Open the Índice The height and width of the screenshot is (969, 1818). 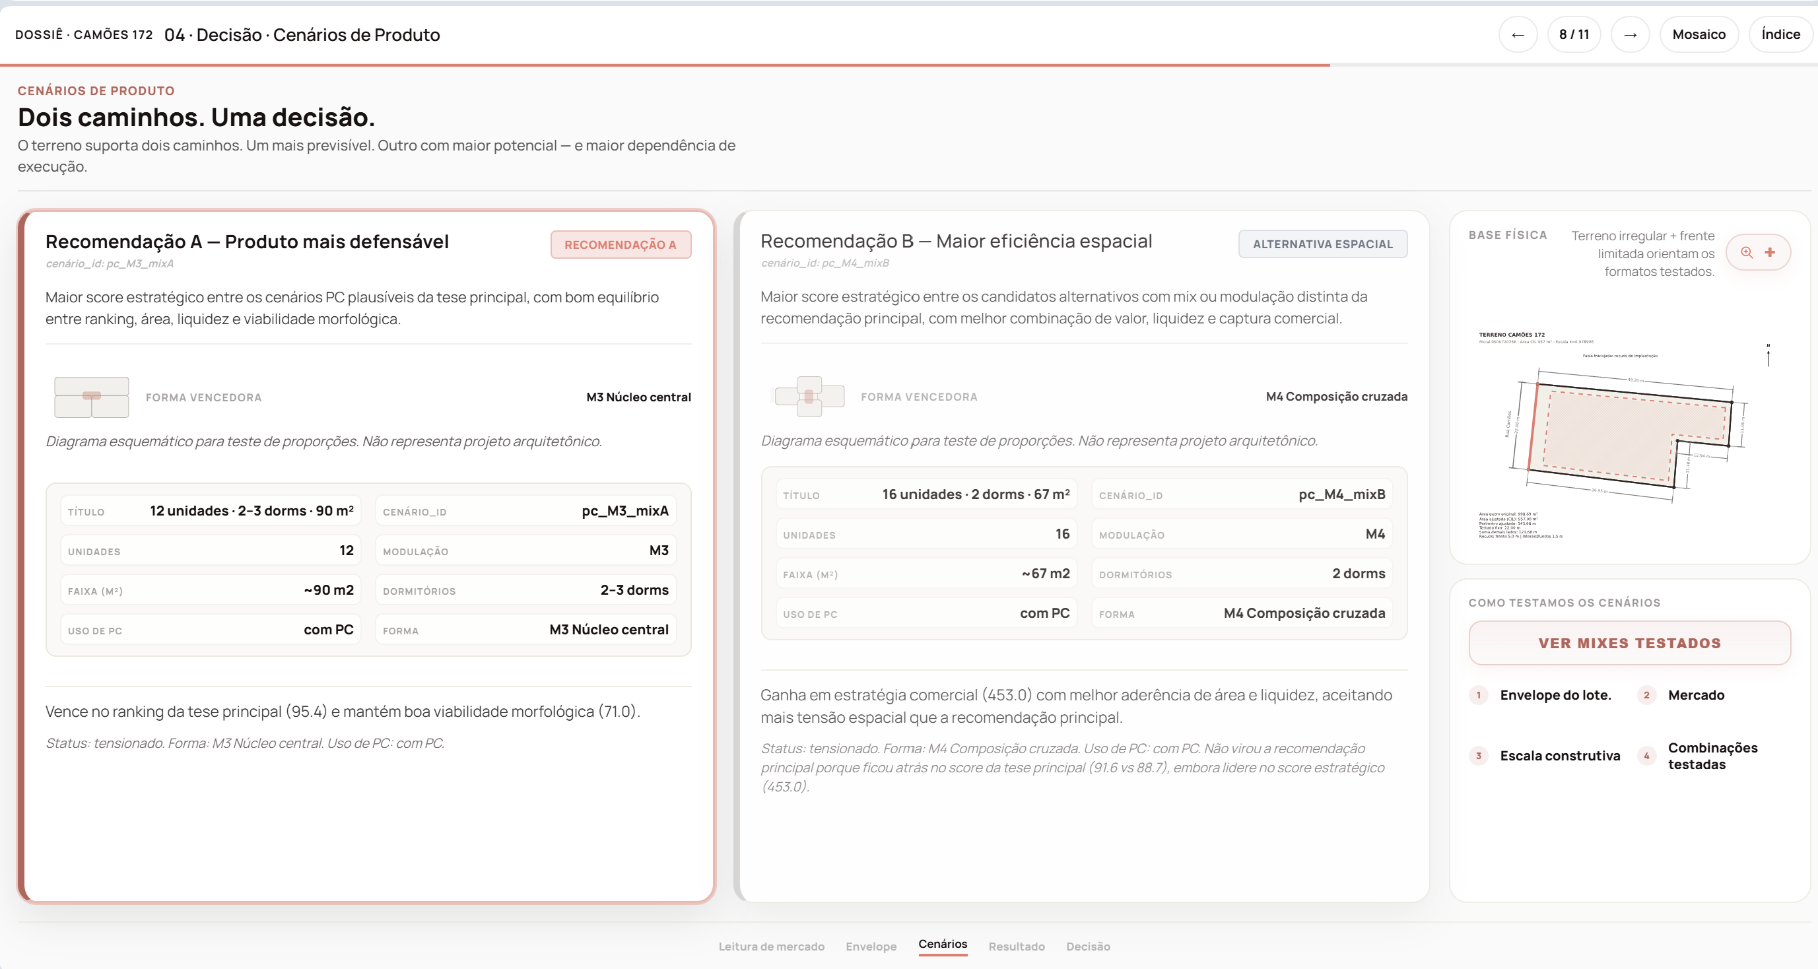click(x=1780, y=34)
